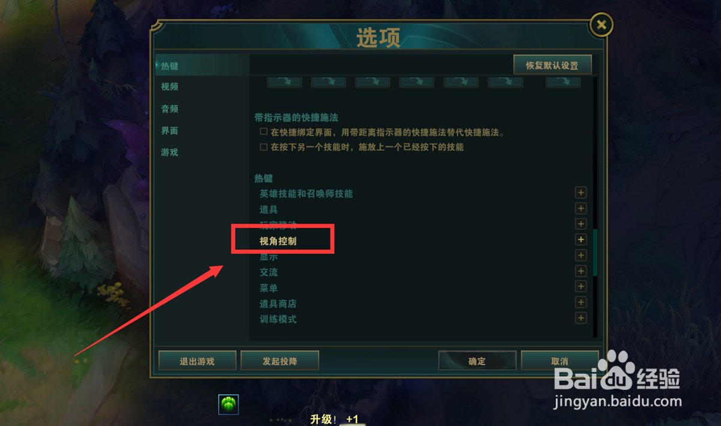This screenshot has width=721, height=426.
Task: Click 确定 to confirm settings
Action: tap(477, 361)
